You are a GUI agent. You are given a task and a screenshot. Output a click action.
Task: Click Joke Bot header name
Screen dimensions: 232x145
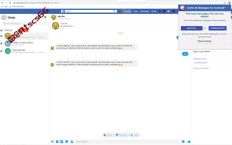[x=61, y=16]
